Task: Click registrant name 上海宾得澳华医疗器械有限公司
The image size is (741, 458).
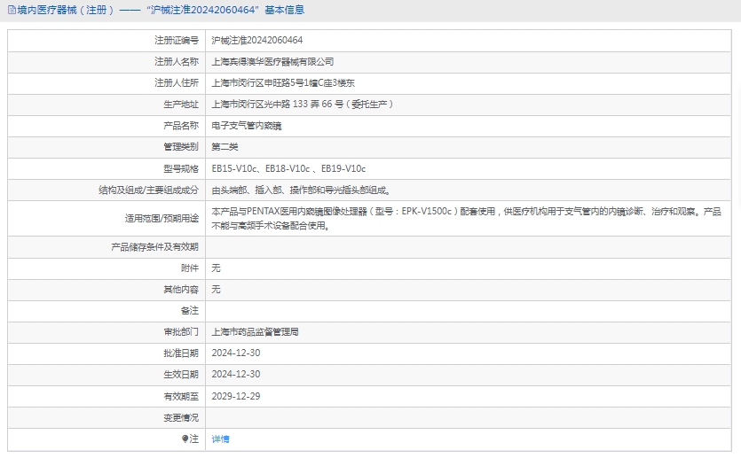Action: point(272,61)
